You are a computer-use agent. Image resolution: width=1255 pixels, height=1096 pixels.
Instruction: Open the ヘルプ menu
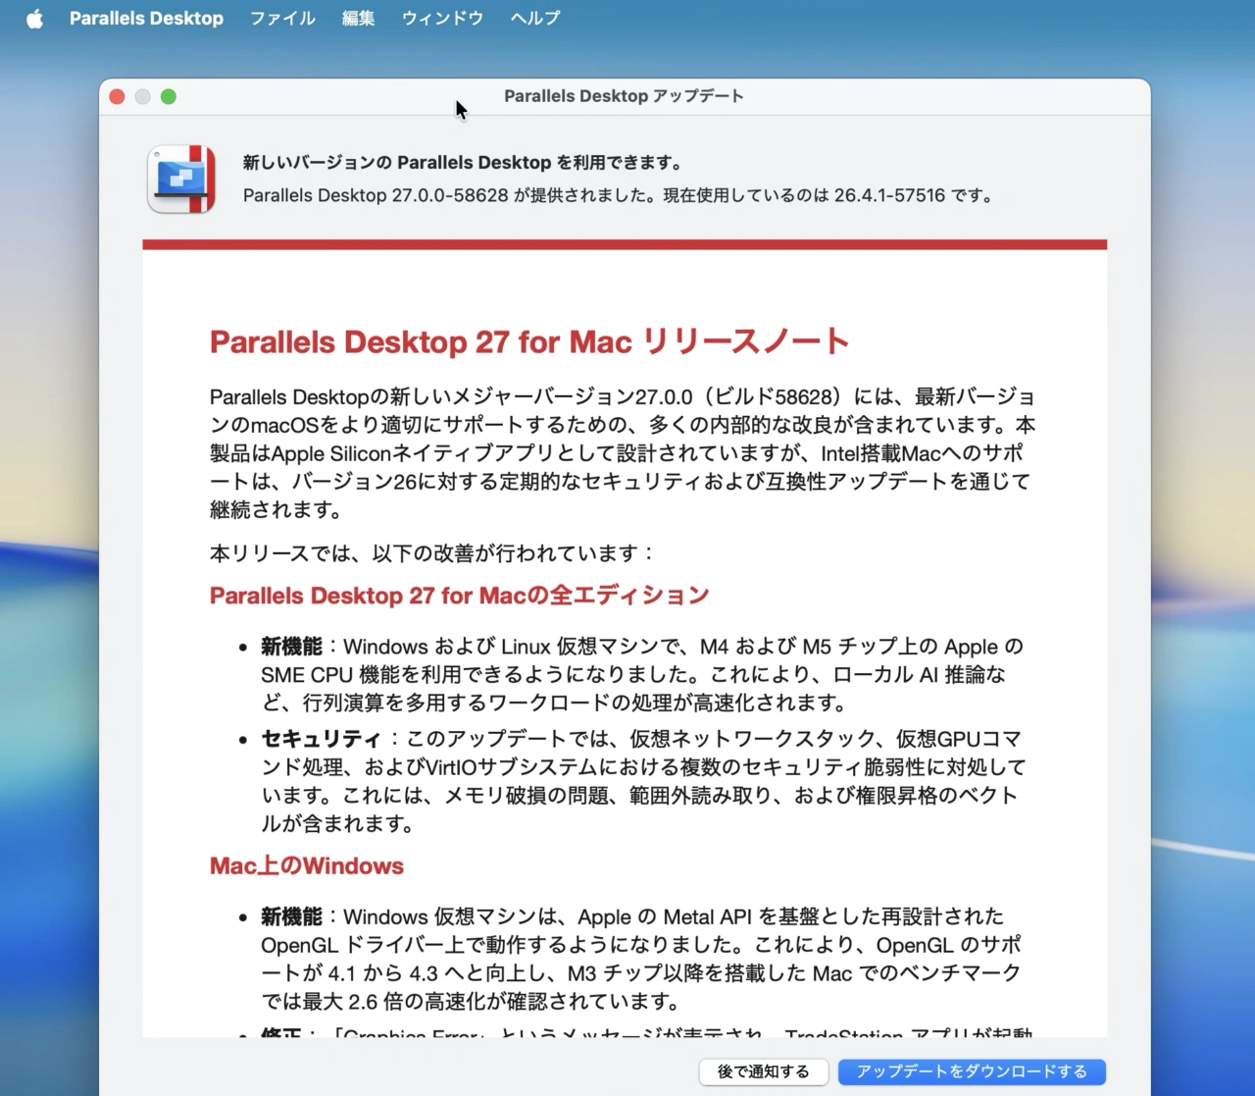tap(535, 18)
